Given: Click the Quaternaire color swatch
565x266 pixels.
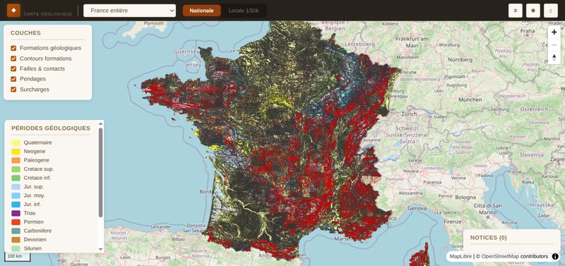Looking at the screenshot, I should [16, 143].
